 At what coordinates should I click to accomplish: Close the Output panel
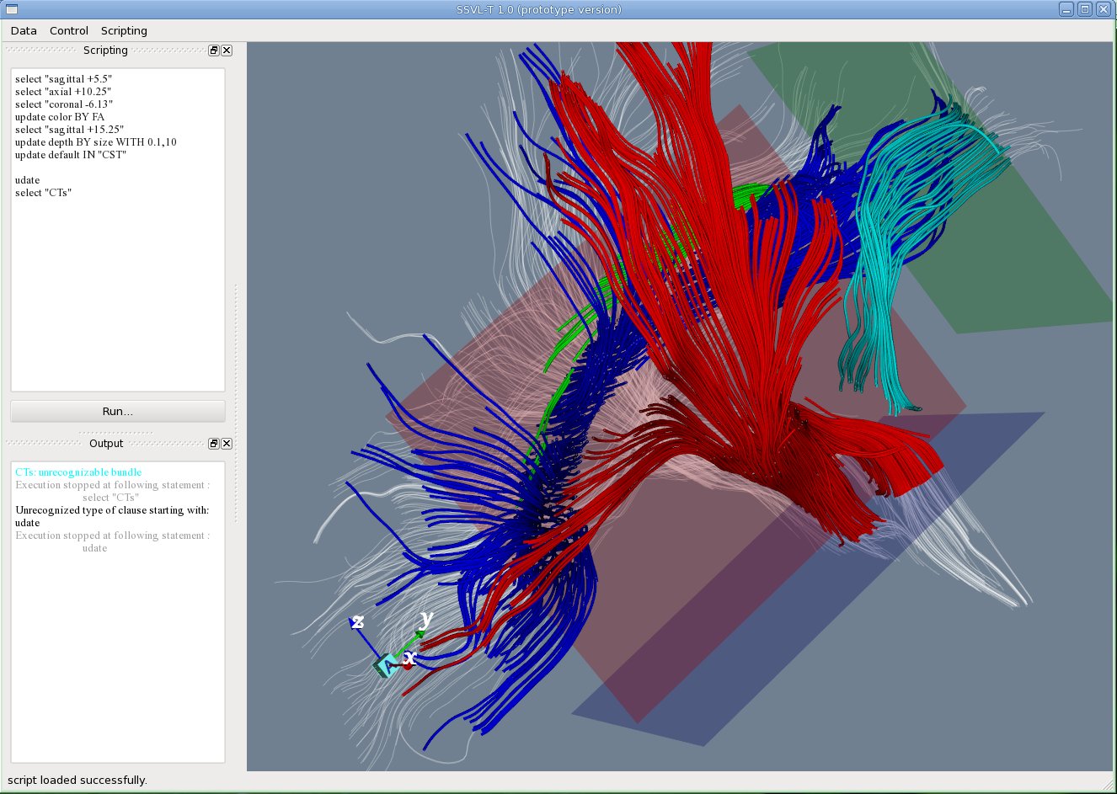(x=227, y=444)
